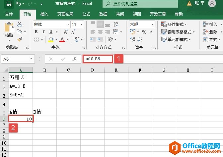
Task: Click the formula bar with =10-B6
Action: click(x=98, y=59)
